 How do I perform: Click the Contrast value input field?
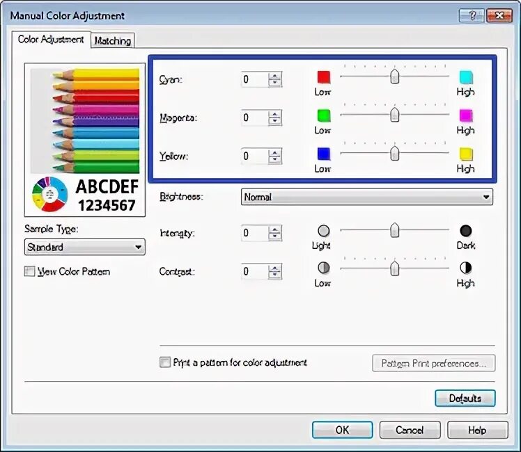click(255, 272)
